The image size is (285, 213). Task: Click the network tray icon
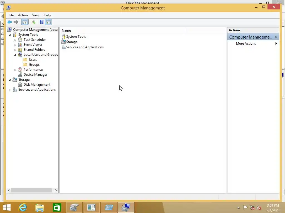point(252,208)
